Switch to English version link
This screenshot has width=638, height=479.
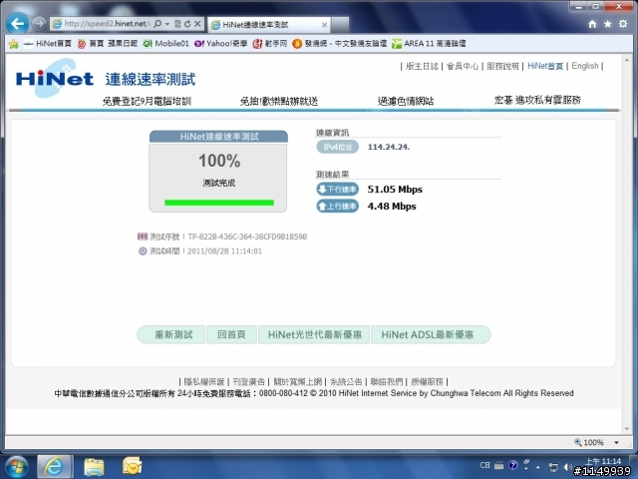click(585, 66)
